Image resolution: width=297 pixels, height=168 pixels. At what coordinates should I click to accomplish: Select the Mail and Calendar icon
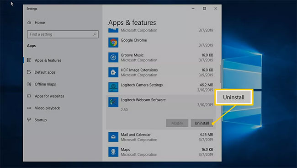pyautogui.click(x=113, y=137)
